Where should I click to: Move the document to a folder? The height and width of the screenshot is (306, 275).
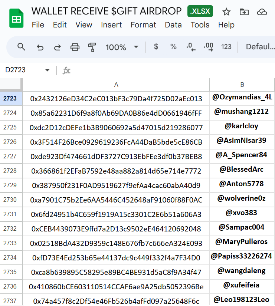tap(244, 12)
